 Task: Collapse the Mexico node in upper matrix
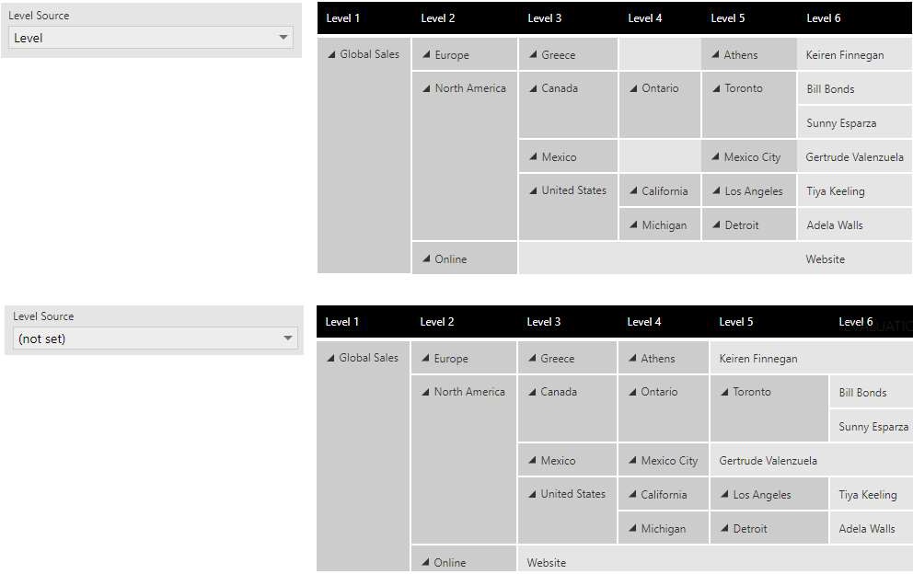pyautogui.click(x=533, y=156)
